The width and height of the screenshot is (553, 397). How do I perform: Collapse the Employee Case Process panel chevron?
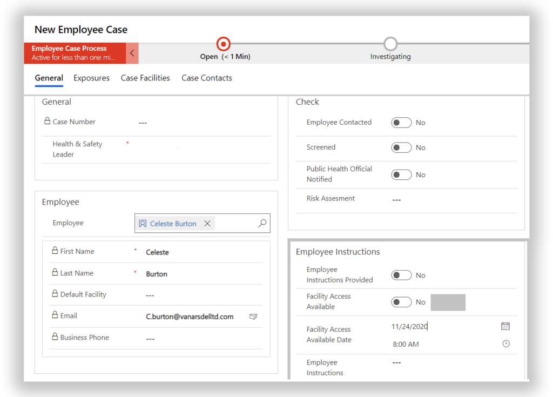pyautogui.click(x=132, y=53)
